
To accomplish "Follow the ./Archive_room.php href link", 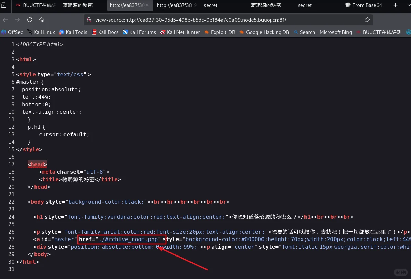I will pyautogui.click(x=128, y=239).
